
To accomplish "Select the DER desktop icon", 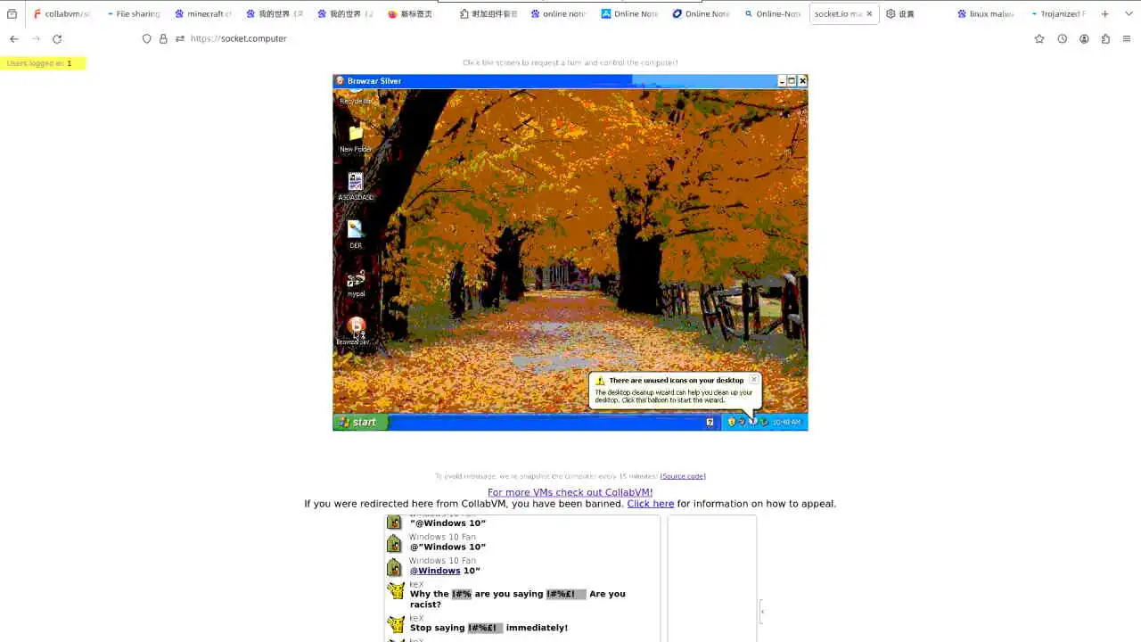I will coord(356,235).
